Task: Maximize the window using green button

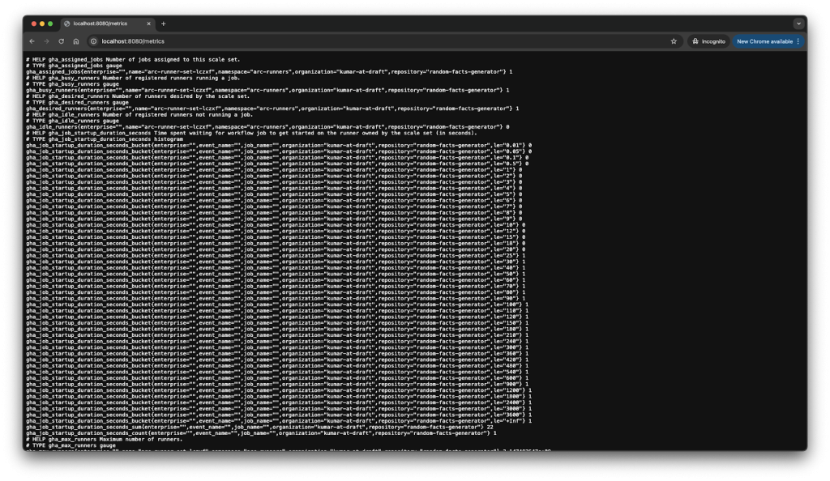Action: pyautogui.click(x=51, y=23)
